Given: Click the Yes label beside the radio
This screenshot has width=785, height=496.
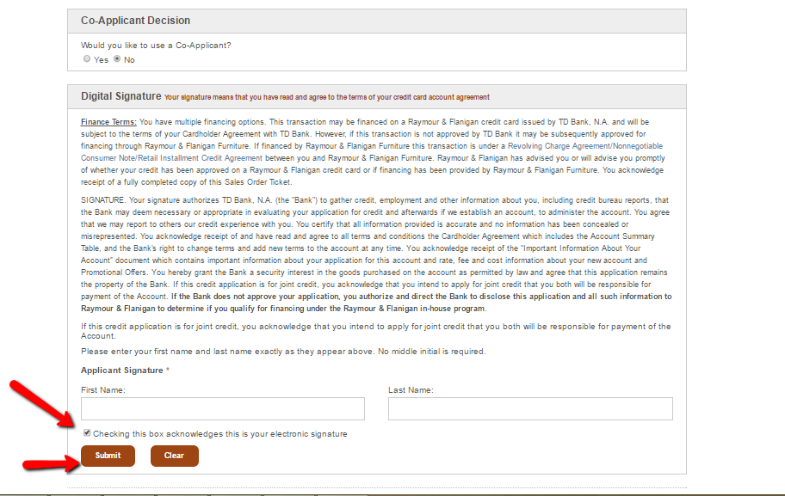Looking at the screenshot, I should tap(101, 60).
